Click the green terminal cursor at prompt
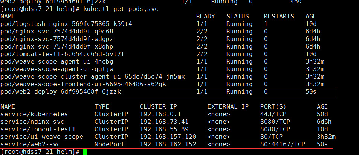359x155 pixels. (85, 152)
